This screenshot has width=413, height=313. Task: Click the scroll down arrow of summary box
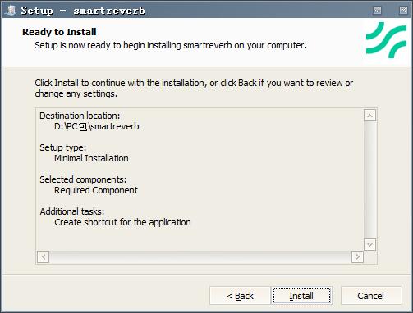coord(369,244)
